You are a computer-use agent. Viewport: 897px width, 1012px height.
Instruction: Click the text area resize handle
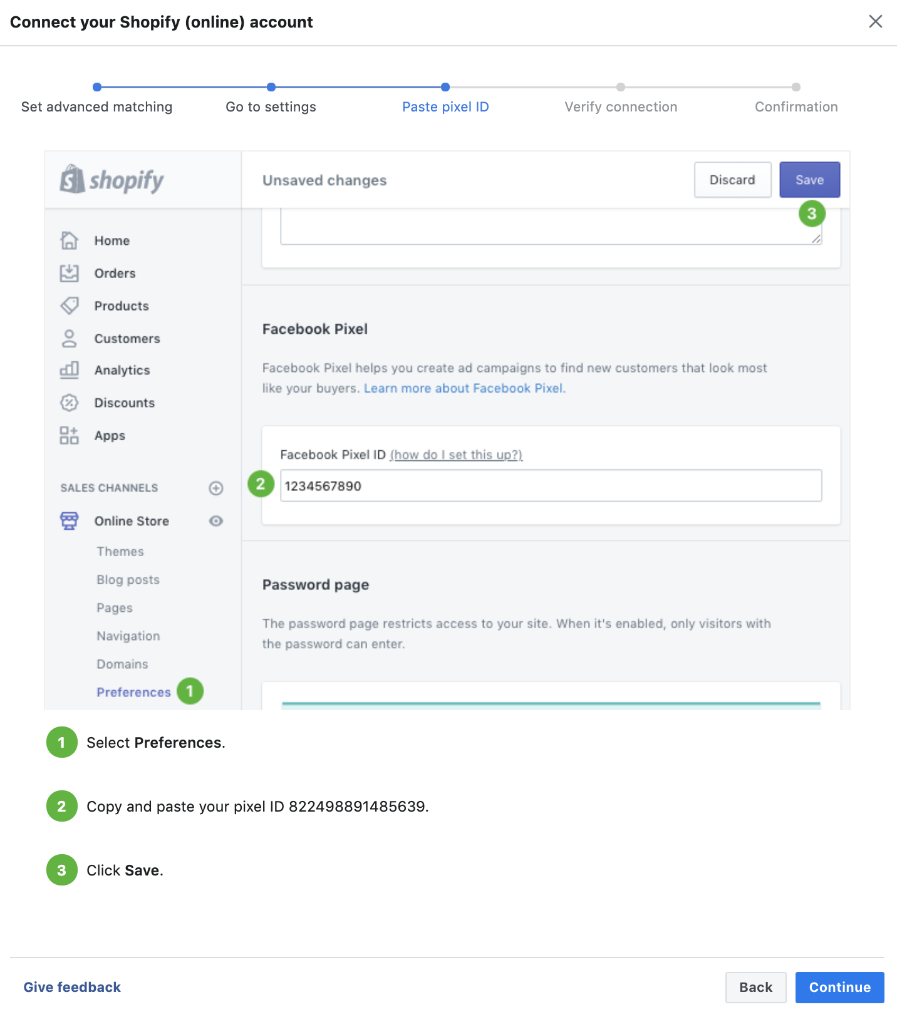point(816,239)
